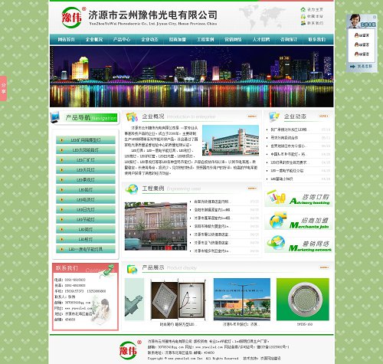The height and width of the screenshot is (364, 383).
Task: Click the 设为主页 home icon
Action: tap(303, 9)
